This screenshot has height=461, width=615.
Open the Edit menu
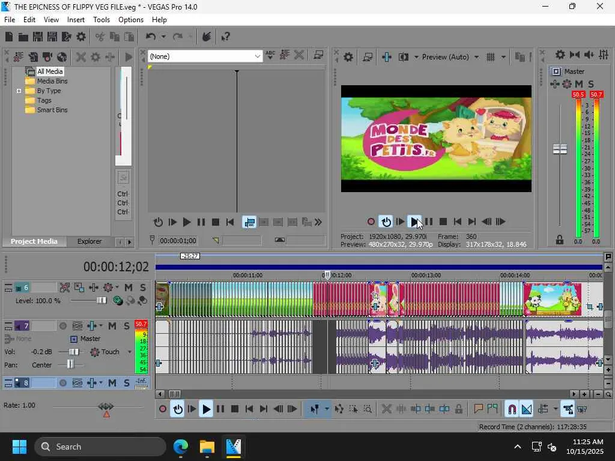(29, 20)
